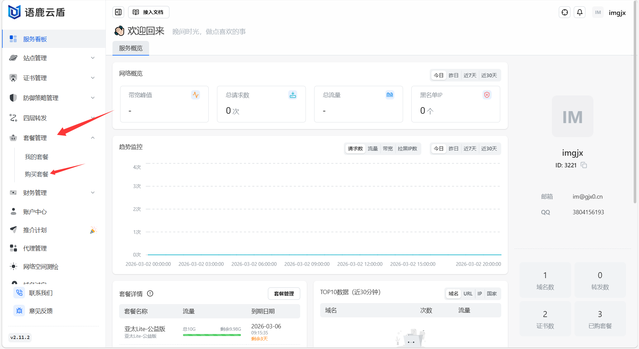Image resolution: width=639 pixels, height=349 pixels.
Task: Expand the 证书管理 menu chevron
Action: pyautogui.click(x=93, y=78)
